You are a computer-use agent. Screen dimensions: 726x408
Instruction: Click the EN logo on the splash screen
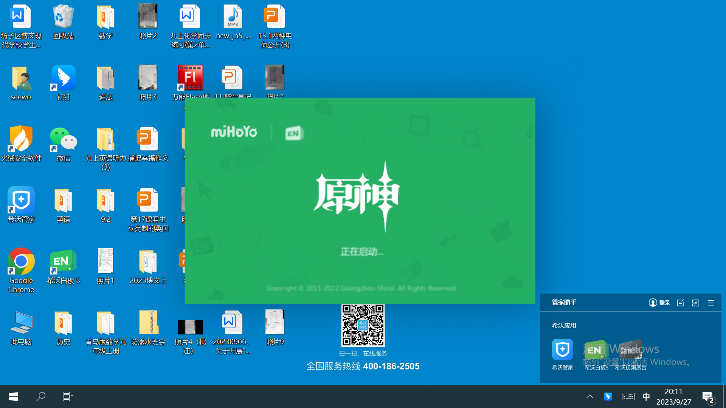tap(294, 133)
